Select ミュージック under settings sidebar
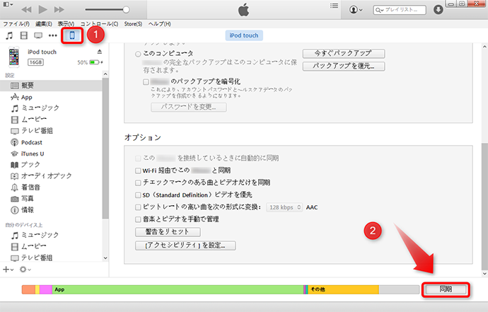 (51, 108)
